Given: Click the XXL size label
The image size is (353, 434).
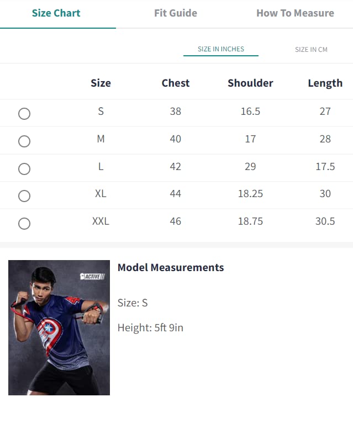Looking at the screenshot, I should (101, 221).
